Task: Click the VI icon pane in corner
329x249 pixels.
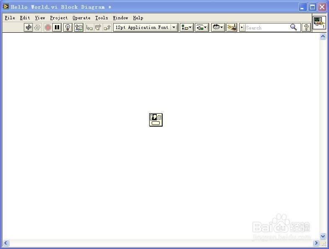Action: coord(319,23)
